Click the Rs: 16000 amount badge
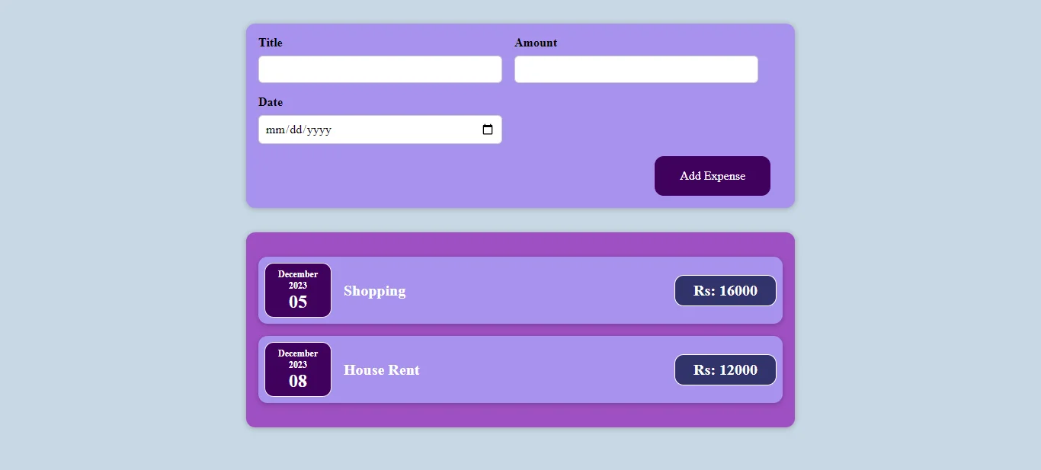Screen dimensions: 1041x470 coord(725,291)
